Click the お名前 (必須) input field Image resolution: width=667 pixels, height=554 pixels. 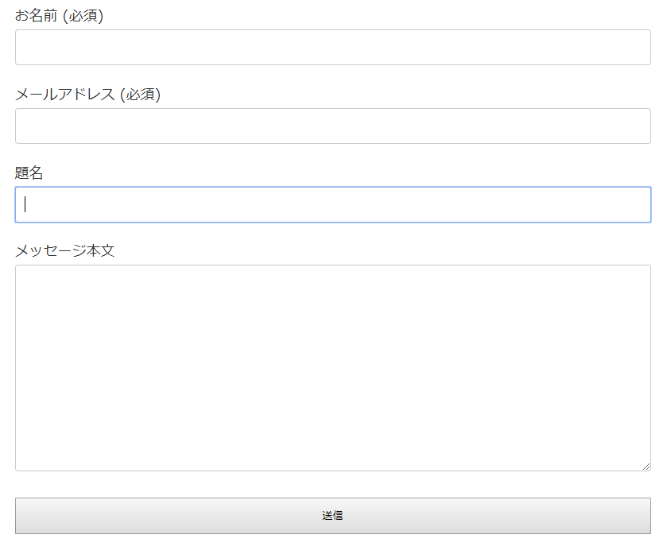[332, 47]
